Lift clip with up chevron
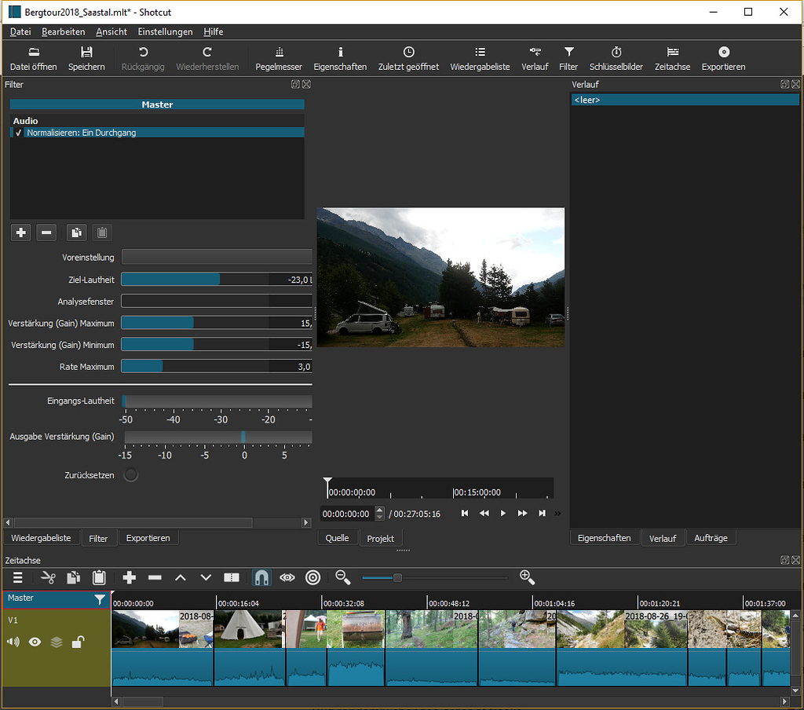 (181, 577)
